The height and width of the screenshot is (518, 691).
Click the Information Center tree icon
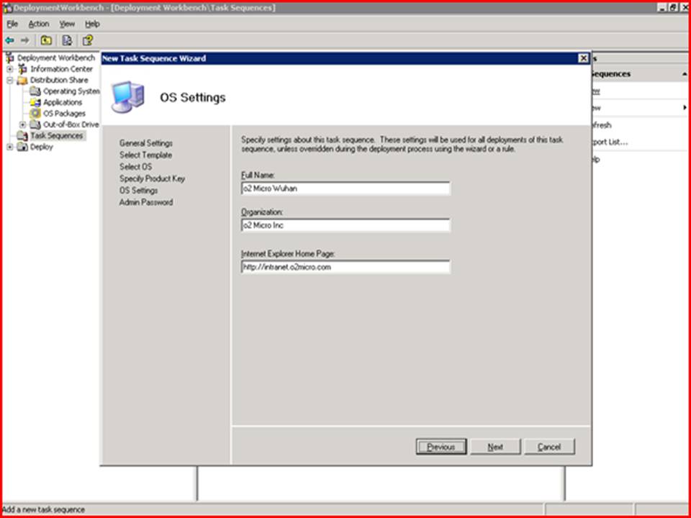[x=22, y=69]
